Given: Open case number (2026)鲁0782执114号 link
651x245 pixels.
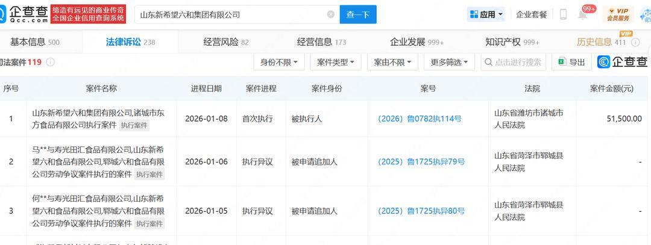Looking at the screenshot, I should [420, 119].
